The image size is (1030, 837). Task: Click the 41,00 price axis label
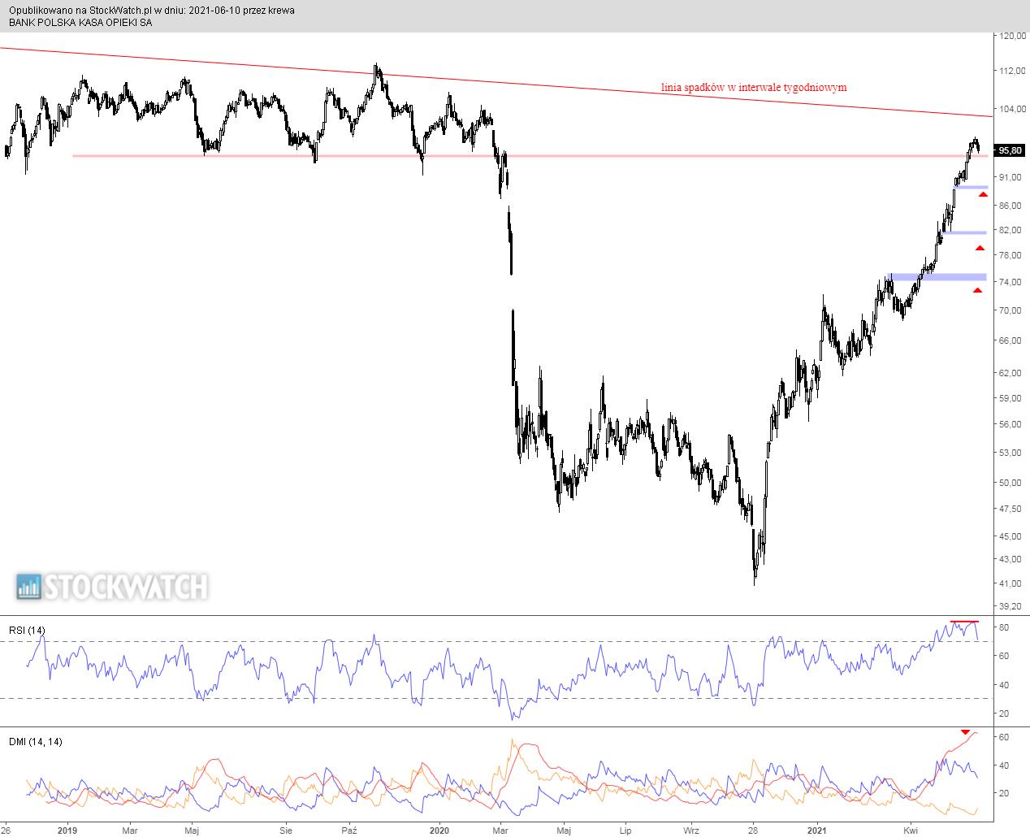1011,583
